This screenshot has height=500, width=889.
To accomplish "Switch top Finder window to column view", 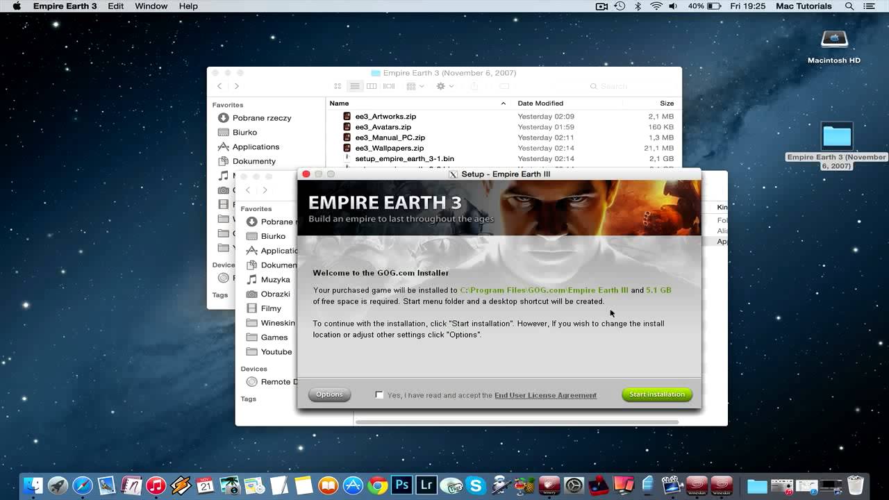I will [372, 86].
